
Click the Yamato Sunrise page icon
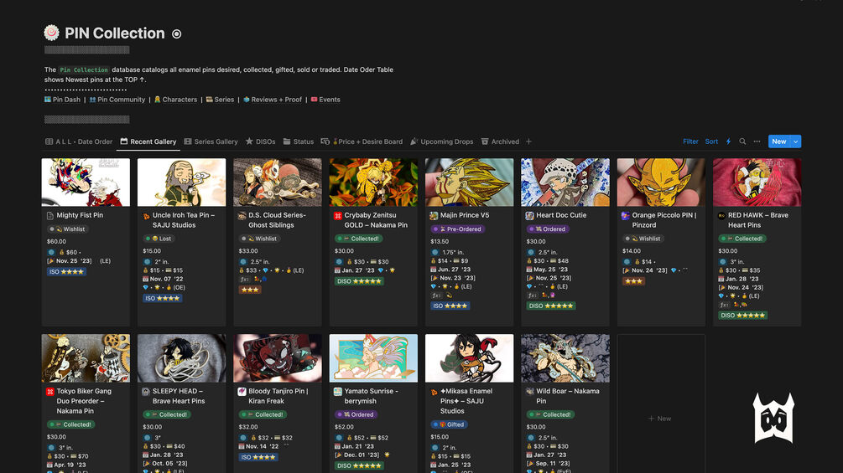(x=338, y=392)
